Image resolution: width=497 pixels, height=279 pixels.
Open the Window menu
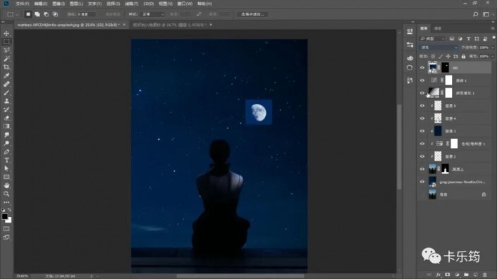coord(185,4)
